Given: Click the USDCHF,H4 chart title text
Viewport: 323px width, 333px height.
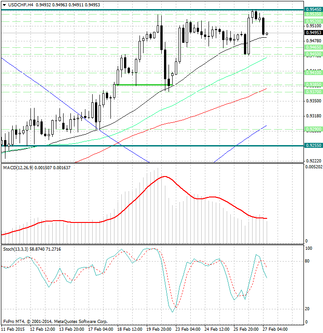Looking at the screenshot, I should 20,5.
